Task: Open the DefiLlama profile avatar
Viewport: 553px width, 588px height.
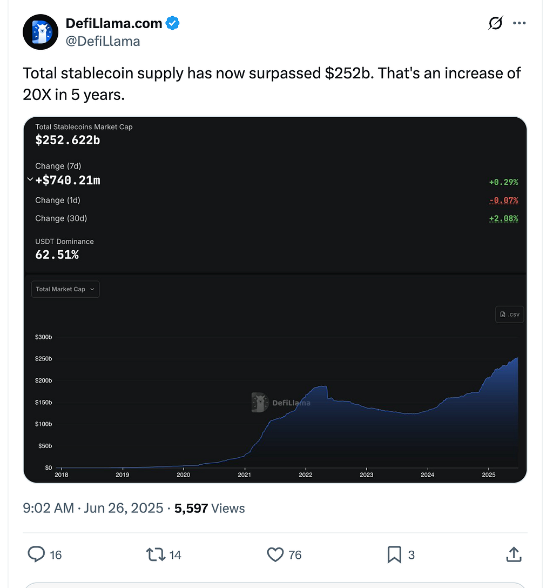Action: click(41, 32)
